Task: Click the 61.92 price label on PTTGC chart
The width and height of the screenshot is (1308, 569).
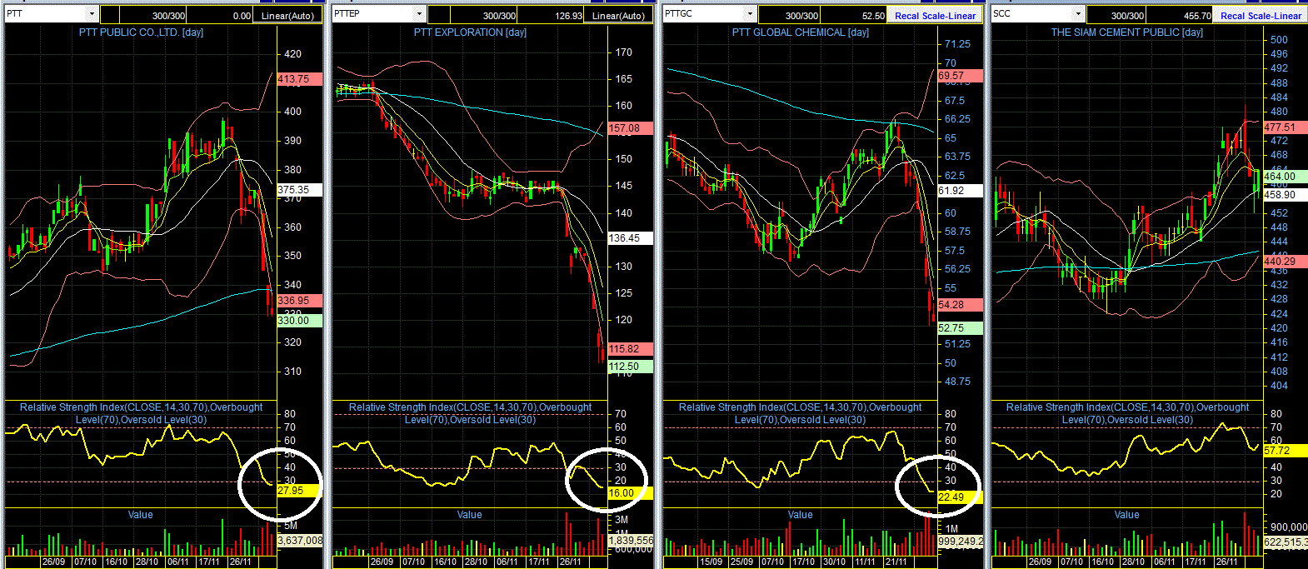Action: [960, 191]
